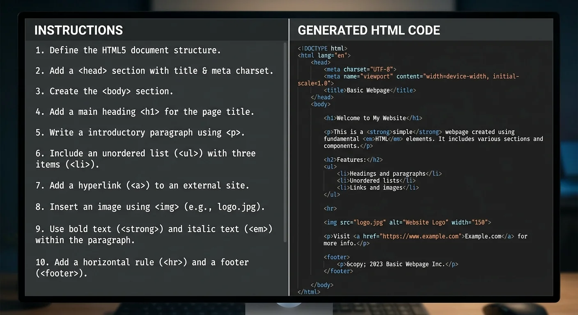The image size is (578, 315).
Task: Click the html lang="en" opening tag
Action: 324,55
